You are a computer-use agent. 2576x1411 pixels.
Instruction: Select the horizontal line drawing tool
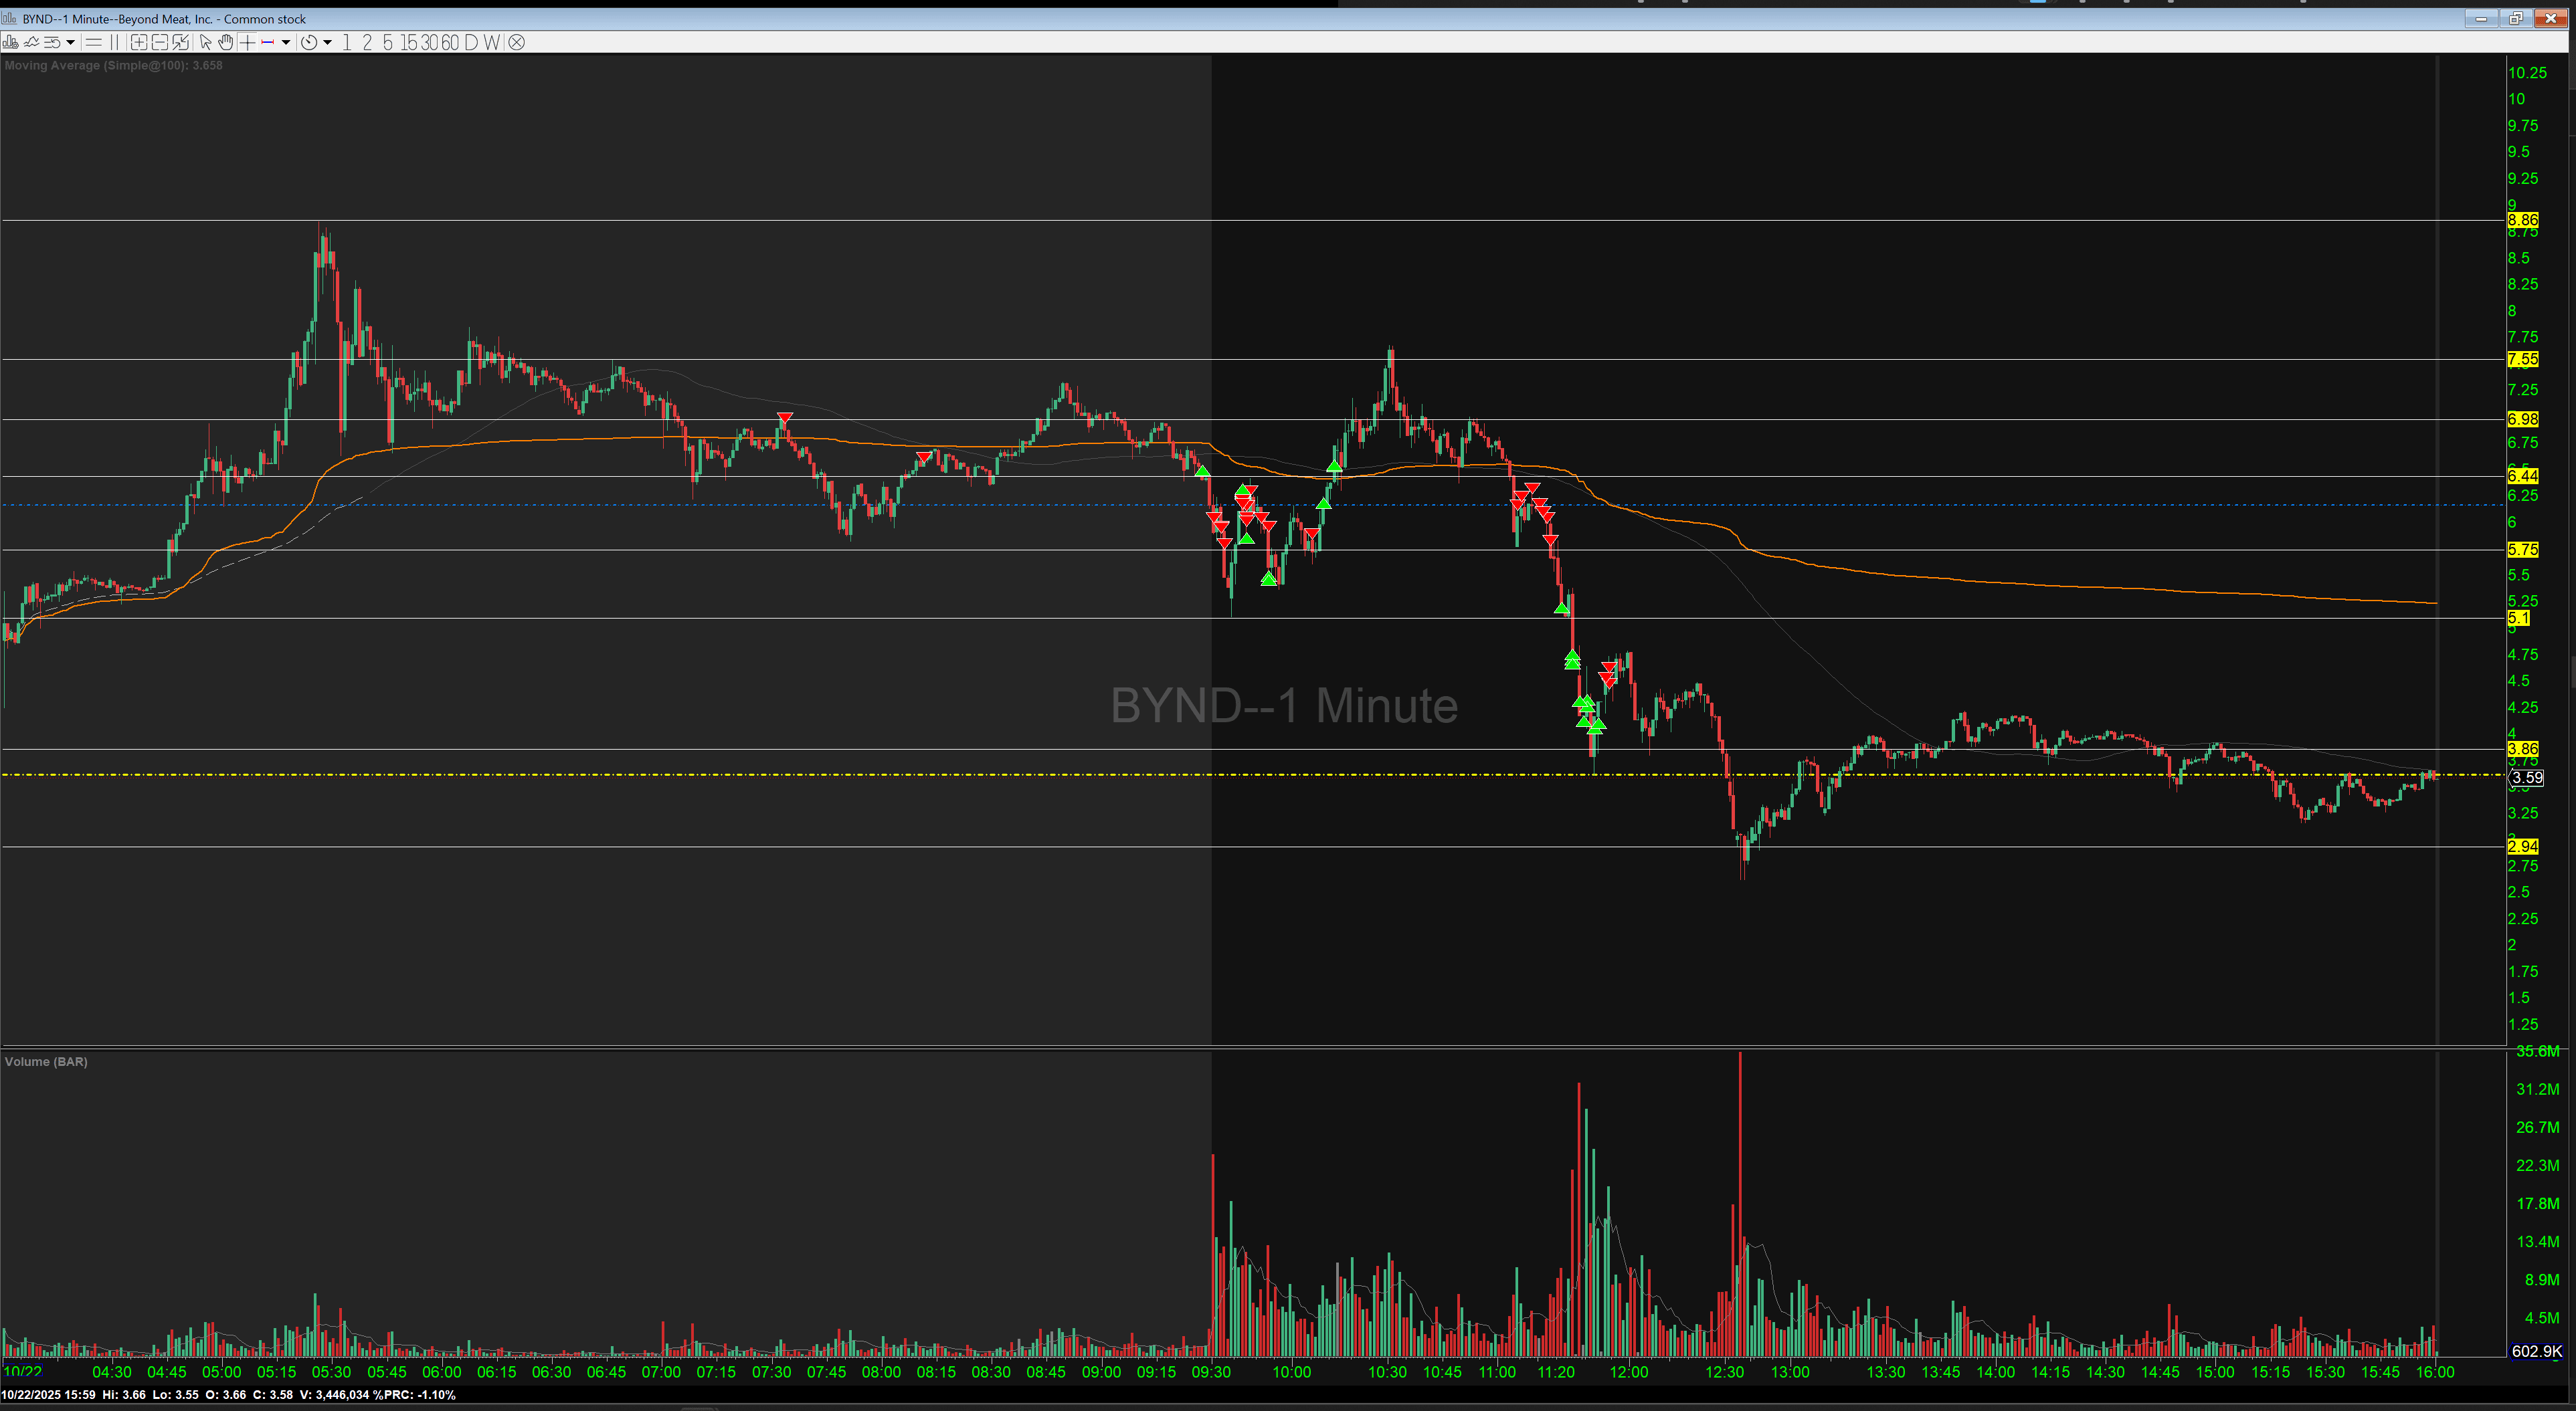coord(93,42)
